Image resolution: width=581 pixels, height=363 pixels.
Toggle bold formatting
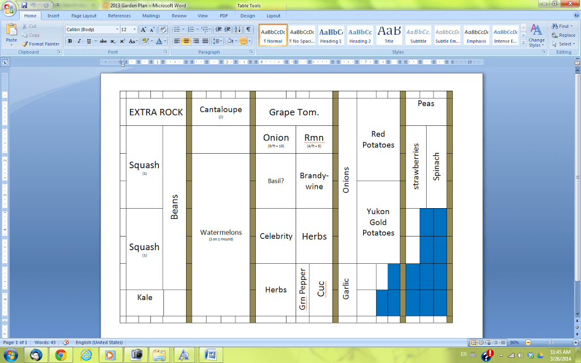pos(70,41)
